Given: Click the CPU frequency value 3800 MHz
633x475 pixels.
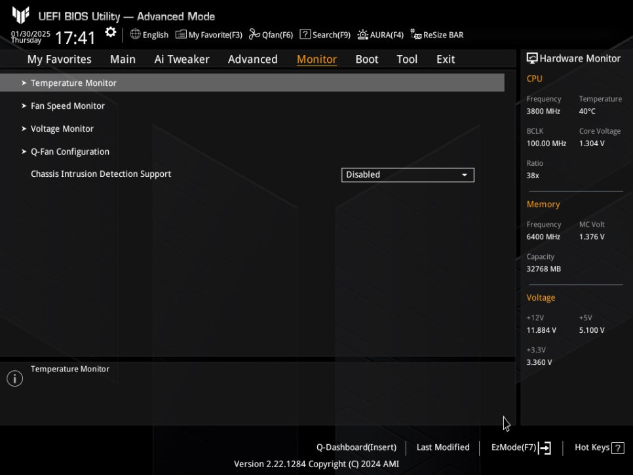Looking at the screenshot, I should click(x=543, y=111).
